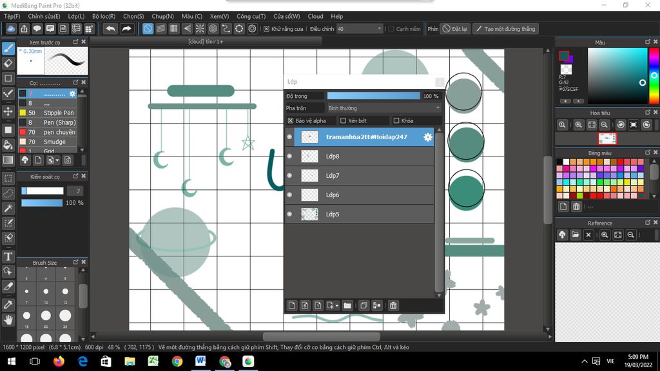Turn off snap using the circle-slash icon

pos(148,28)
